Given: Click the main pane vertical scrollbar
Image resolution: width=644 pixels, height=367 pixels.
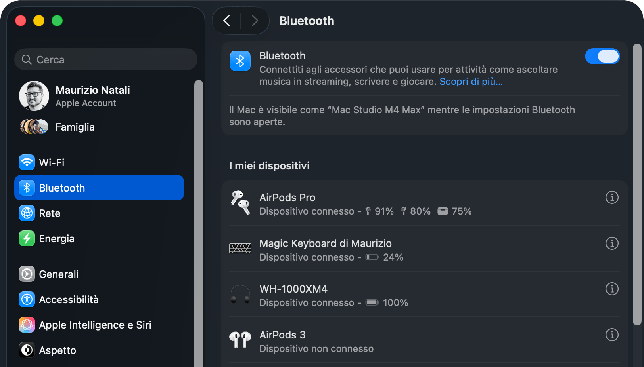Looking at the screenshot, I should 637,184.
